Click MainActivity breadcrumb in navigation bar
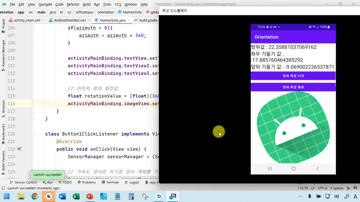 130,12
